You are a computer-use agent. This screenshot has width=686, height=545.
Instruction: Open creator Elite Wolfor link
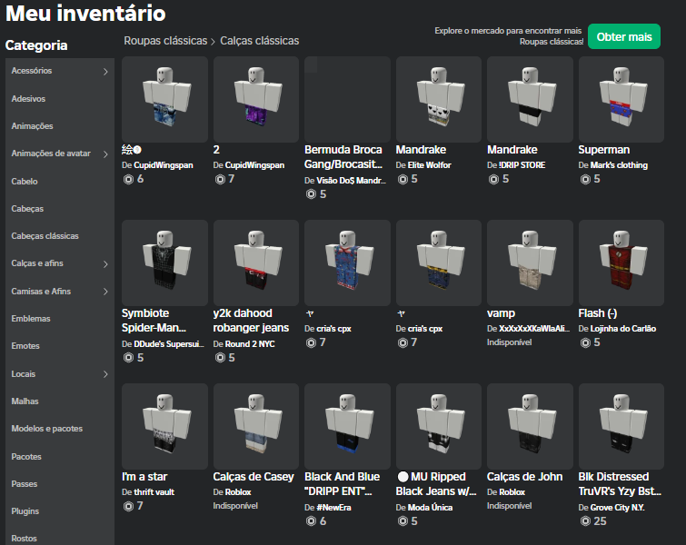tap(429, 165)
